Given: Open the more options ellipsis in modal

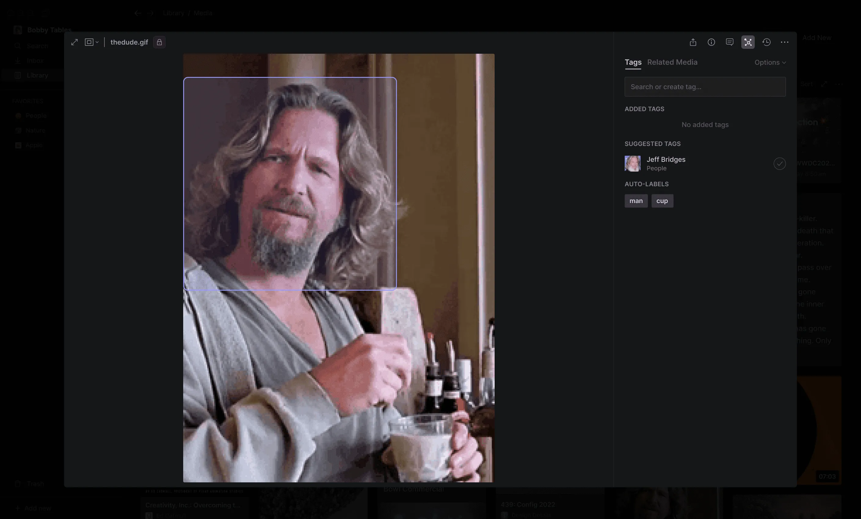Looking at the screenshot, I should click(x=784, y=42).
